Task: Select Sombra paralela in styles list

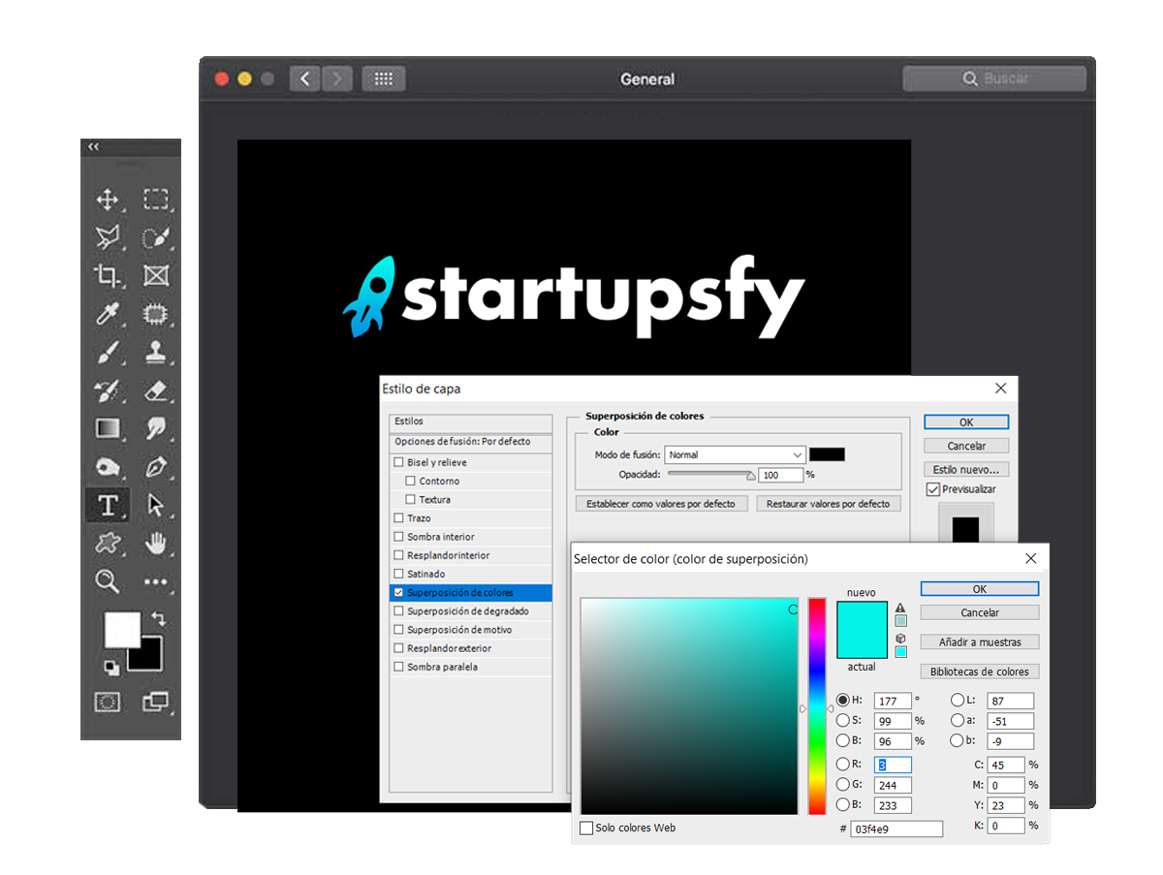Action: coord(442,667)
